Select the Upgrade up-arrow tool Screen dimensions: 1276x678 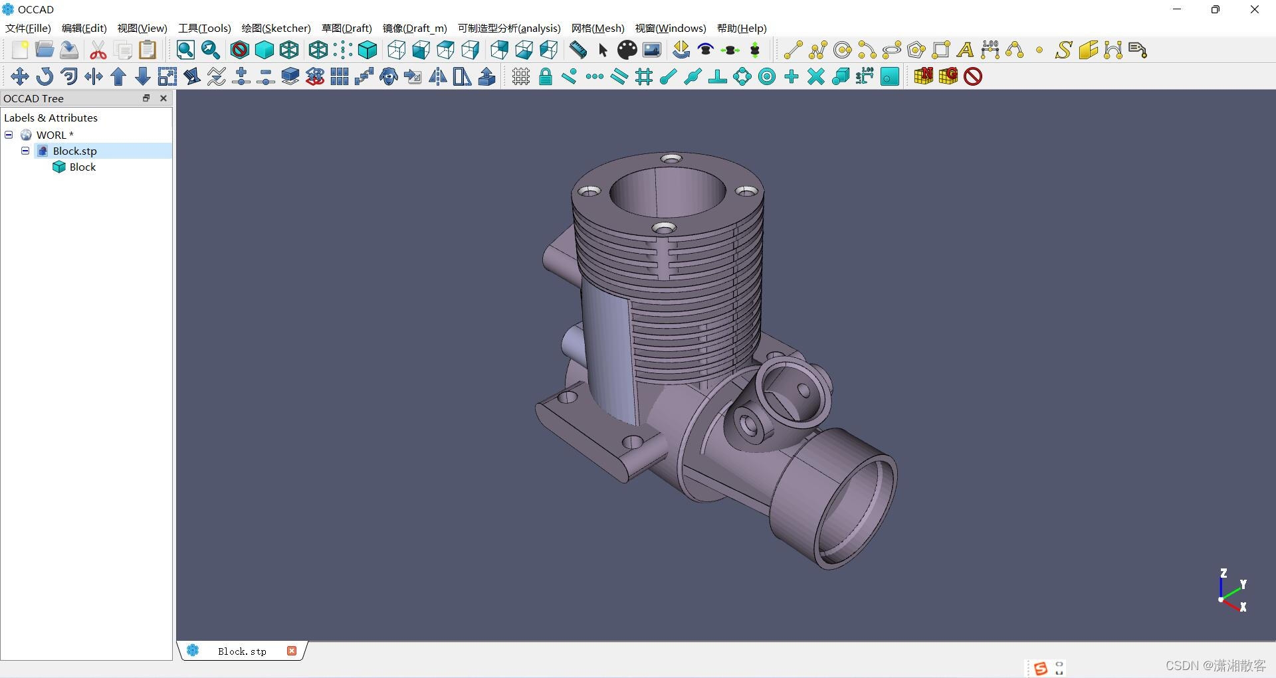click(x=118, y=76)
